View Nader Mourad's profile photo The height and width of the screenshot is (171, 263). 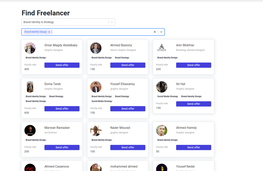(96, 131)
